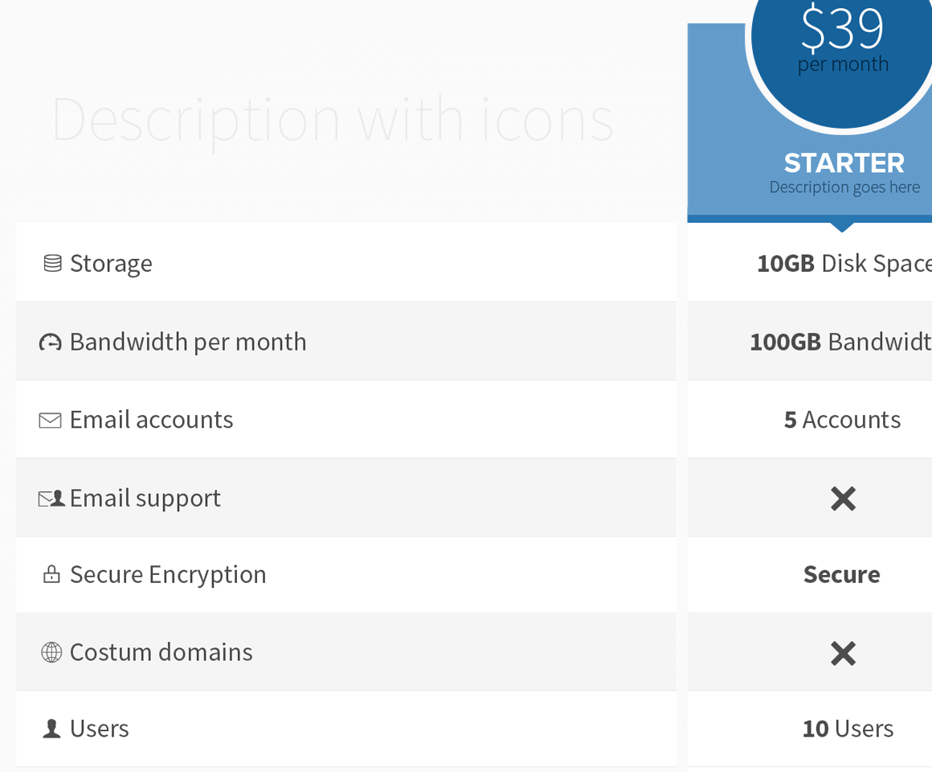The width and height of the screenshot is (932, 772).
Task: Click the Storage database icon
Action: [x=52, y=264]
